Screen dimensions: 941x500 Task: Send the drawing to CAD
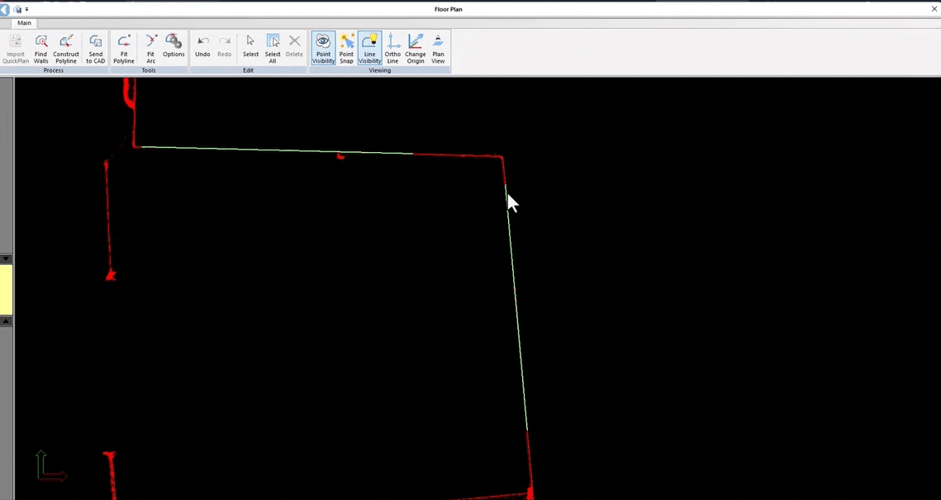tap(96, 48)
